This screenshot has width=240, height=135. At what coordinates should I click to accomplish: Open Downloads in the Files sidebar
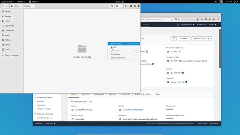(x=12, y=30)
